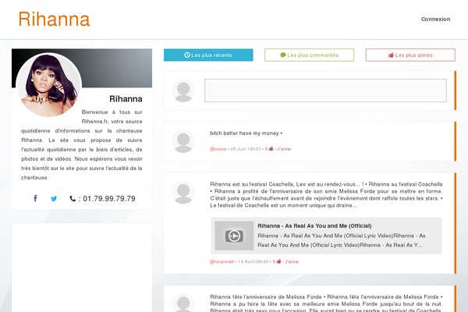This screenshot has height=312, width=468.
Task: Open the Facebook page icon
Action: click(x=35, y=199)
